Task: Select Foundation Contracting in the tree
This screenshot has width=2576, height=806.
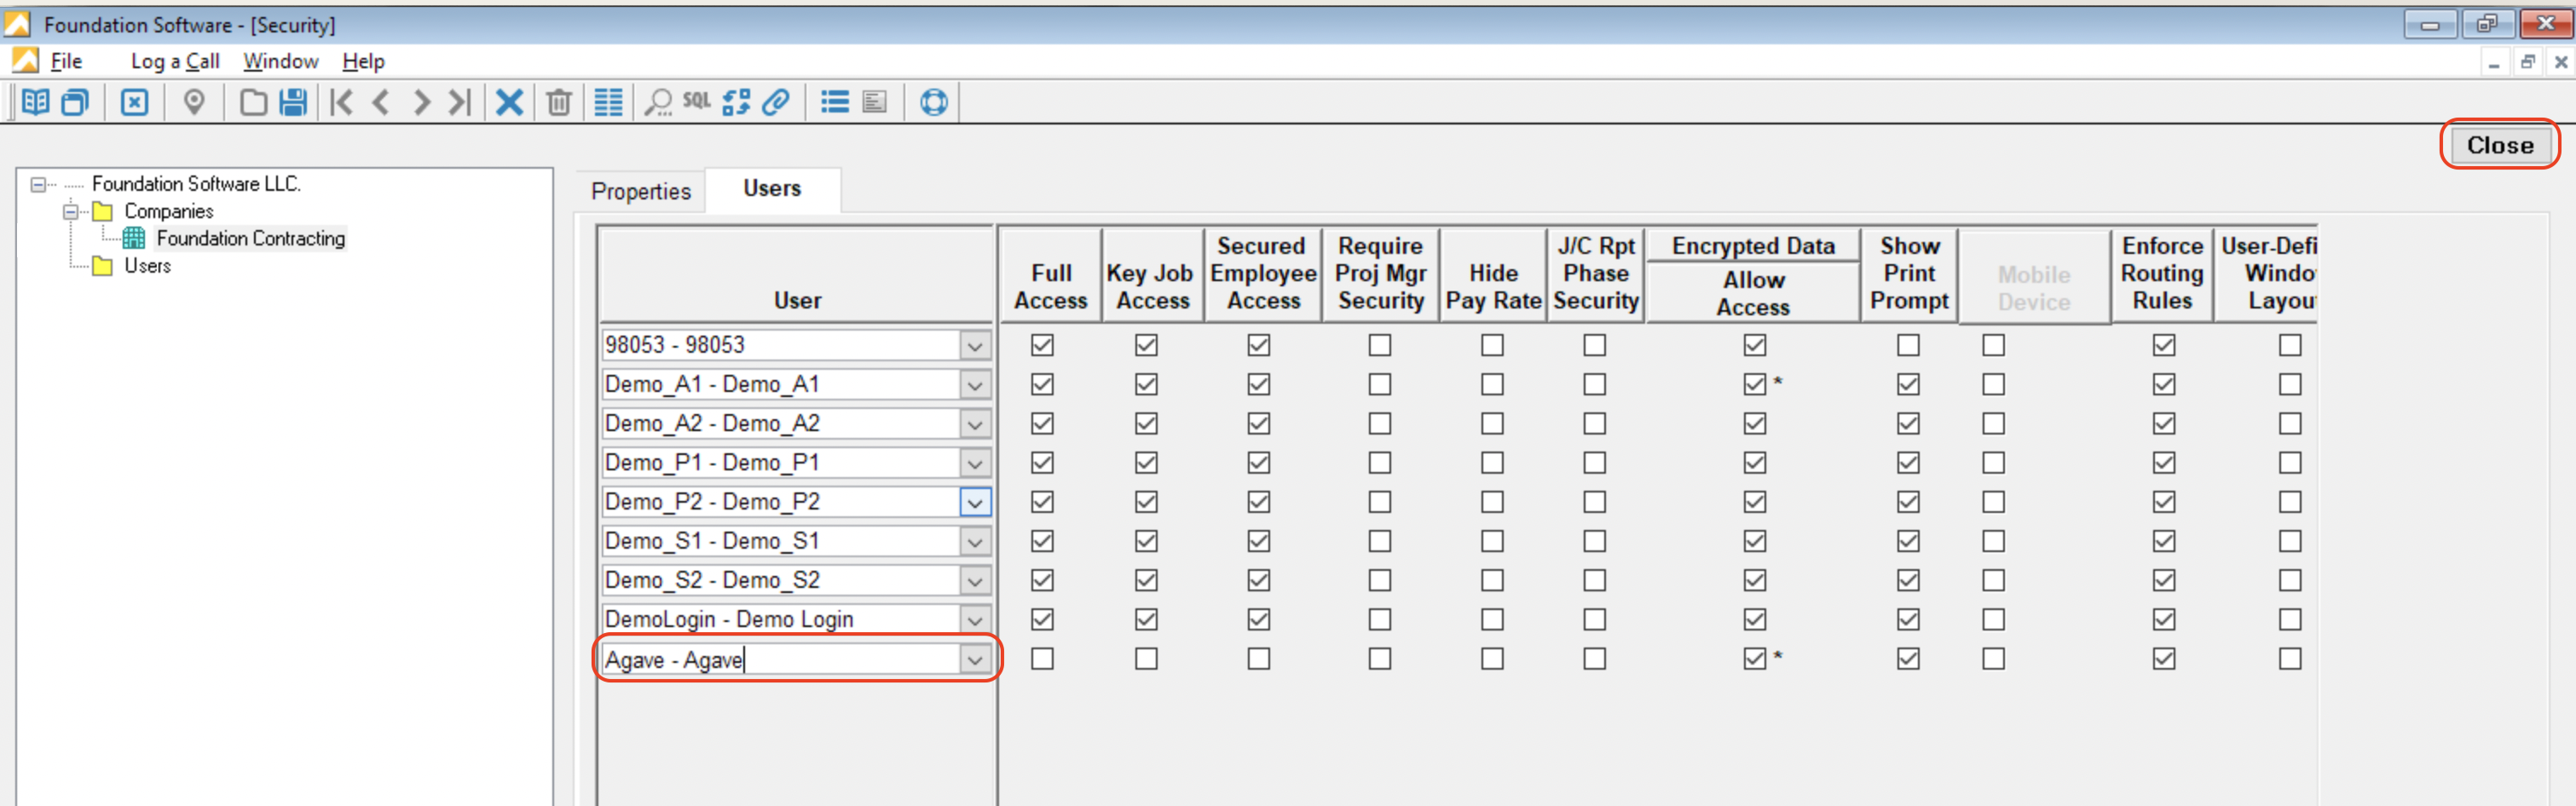Action: pos(250,238)
